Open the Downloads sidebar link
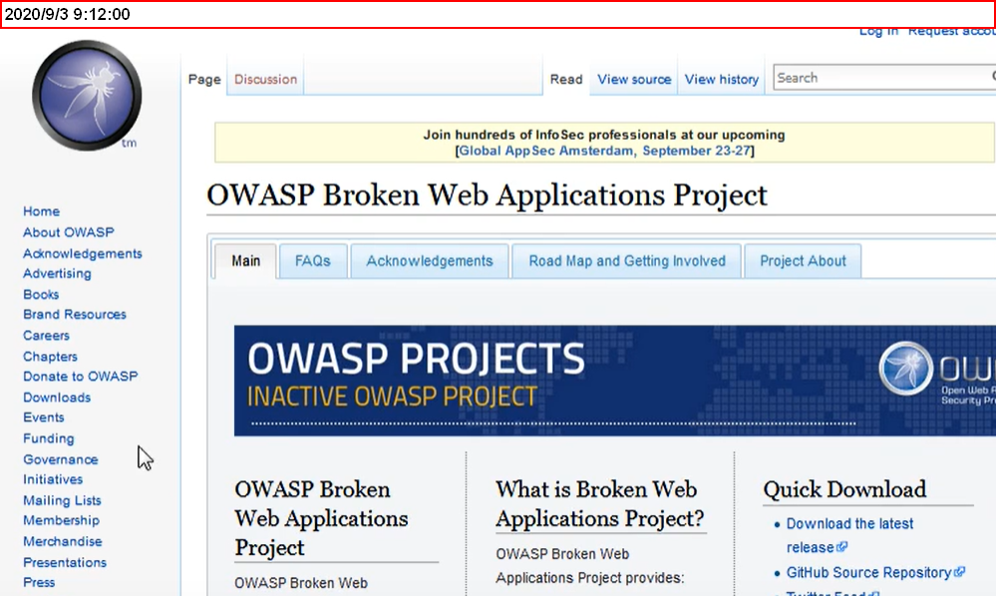 pyautogui.click(x=57, y=398)
